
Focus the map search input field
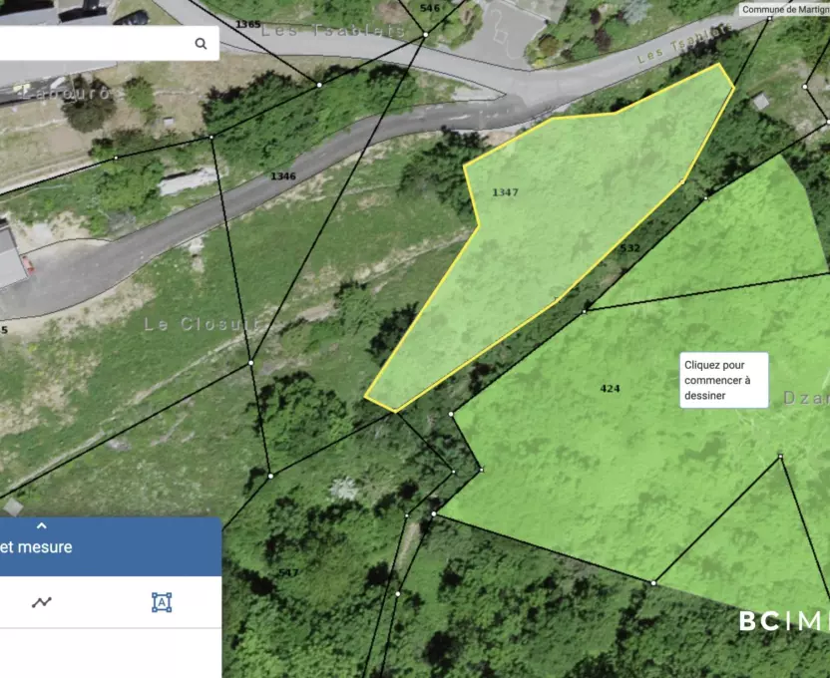(x=95, y=43)
